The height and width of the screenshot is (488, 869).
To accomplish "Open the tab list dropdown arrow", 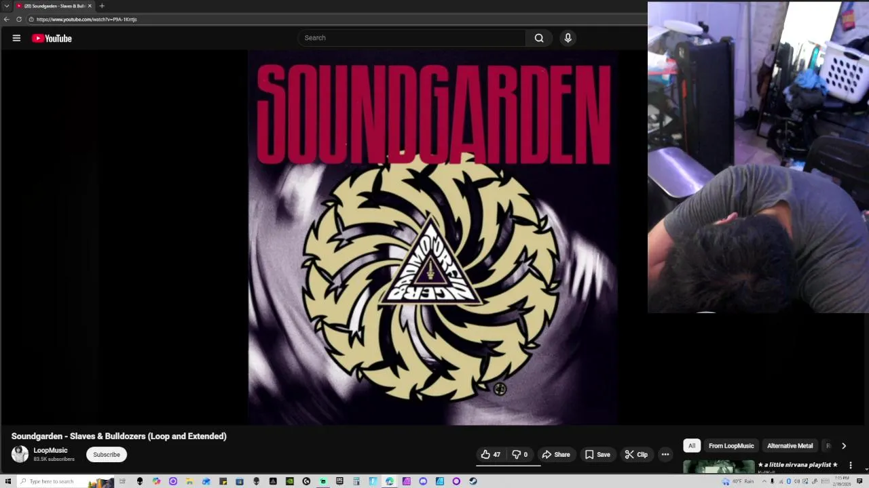I will pos(7,6).
